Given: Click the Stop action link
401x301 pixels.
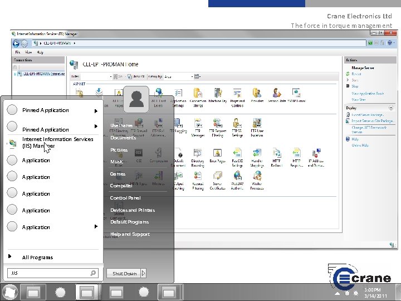Looking at the screenshot, I should (x=355, y=86).
